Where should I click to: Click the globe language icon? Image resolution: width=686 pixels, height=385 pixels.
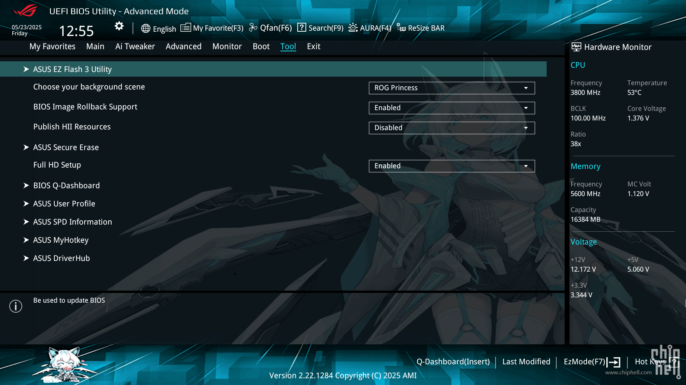(x=145, y=29)
